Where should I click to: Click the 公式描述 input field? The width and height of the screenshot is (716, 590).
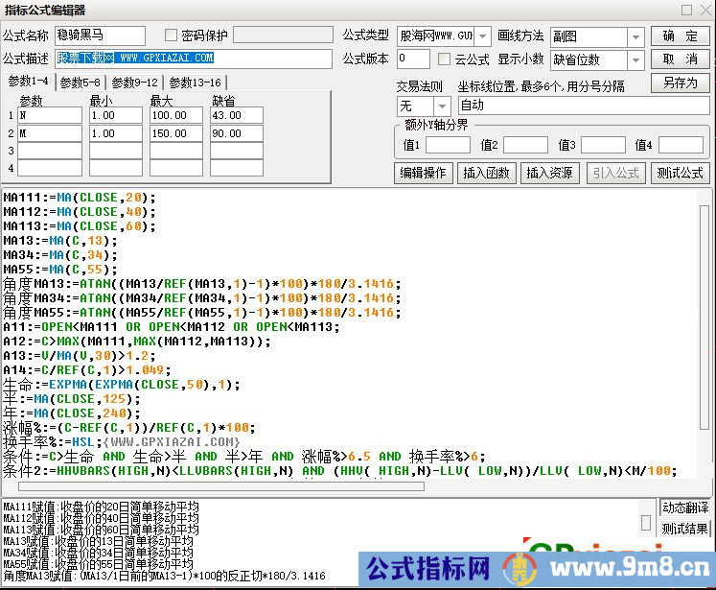[x=194, y=59]
